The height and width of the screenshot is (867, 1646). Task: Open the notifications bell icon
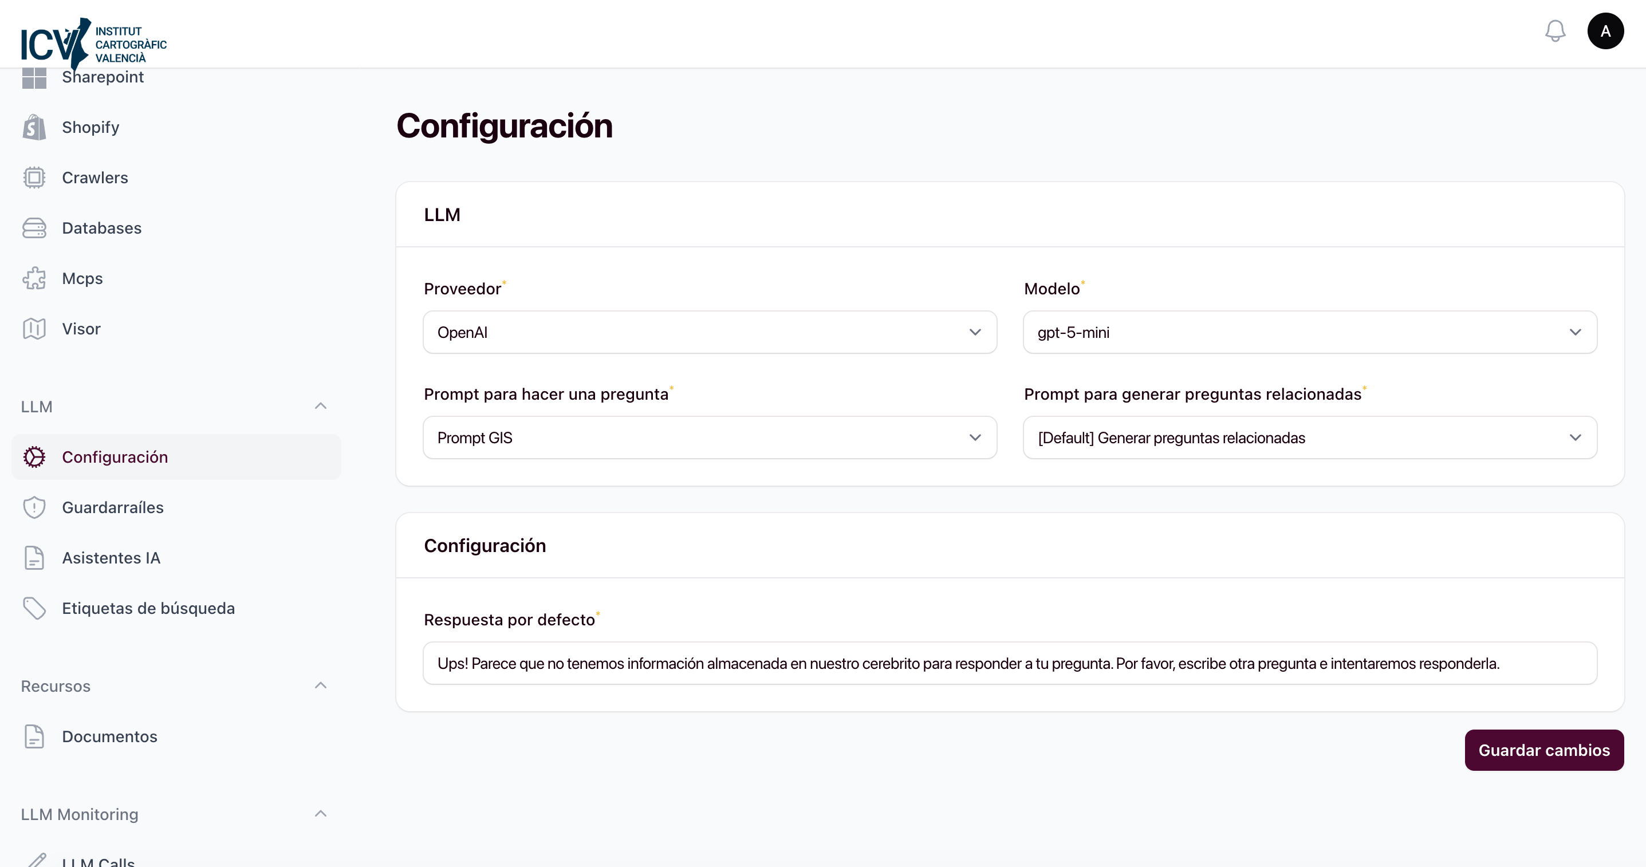1556,31
